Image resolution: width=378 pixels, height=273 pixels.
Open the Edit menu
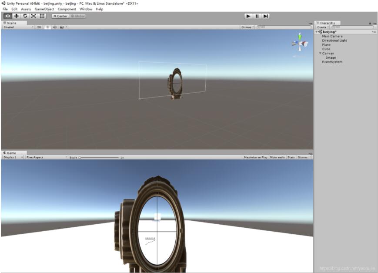coord(14,9)
